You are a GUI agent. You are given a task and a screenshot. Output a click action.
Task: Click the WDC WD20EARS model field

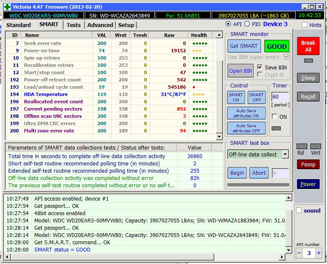click(44, 15)
